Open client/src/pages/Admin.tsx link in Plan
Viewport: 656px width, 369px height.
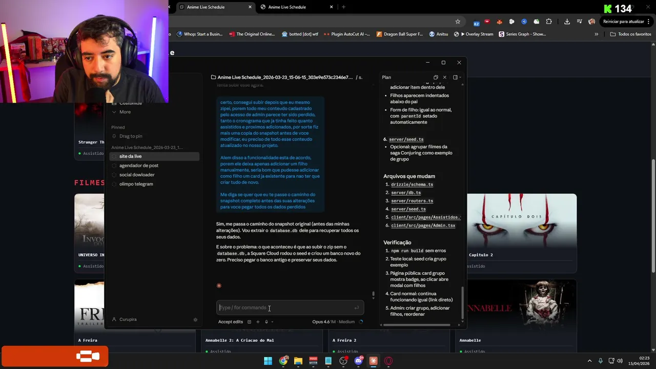coord(423,225)
